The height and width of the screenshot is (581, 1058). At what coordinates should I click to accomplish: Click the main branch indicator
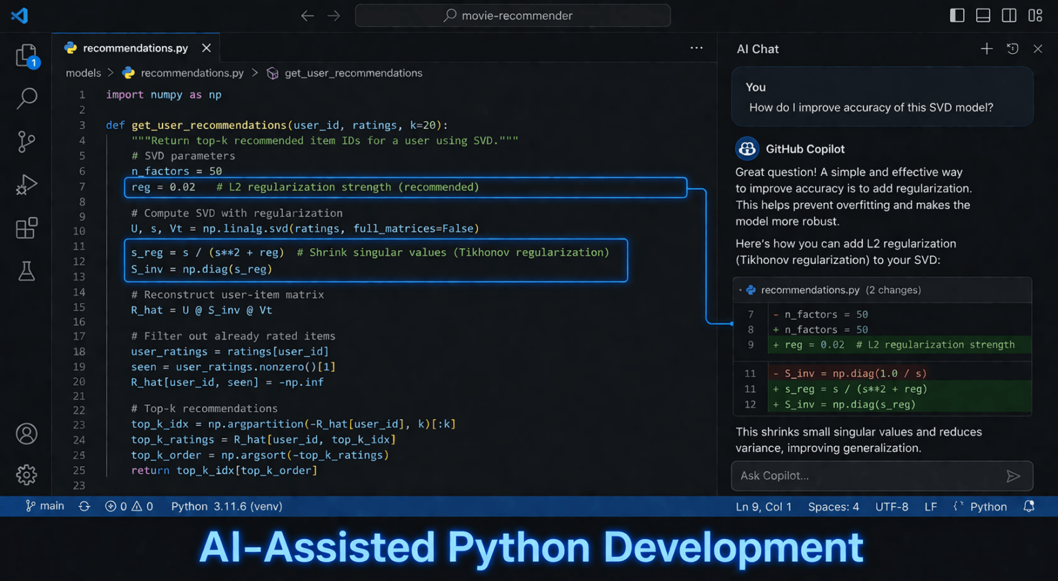(45, 506)
